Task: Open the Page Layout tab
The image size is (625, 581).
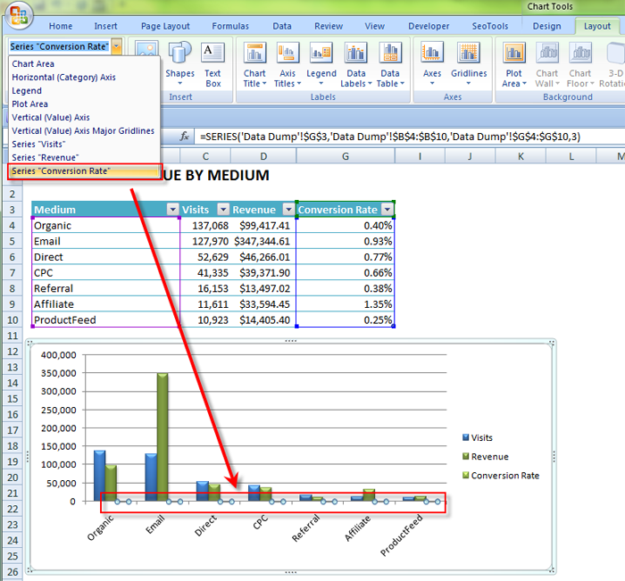Action: (x=165, y=26)
